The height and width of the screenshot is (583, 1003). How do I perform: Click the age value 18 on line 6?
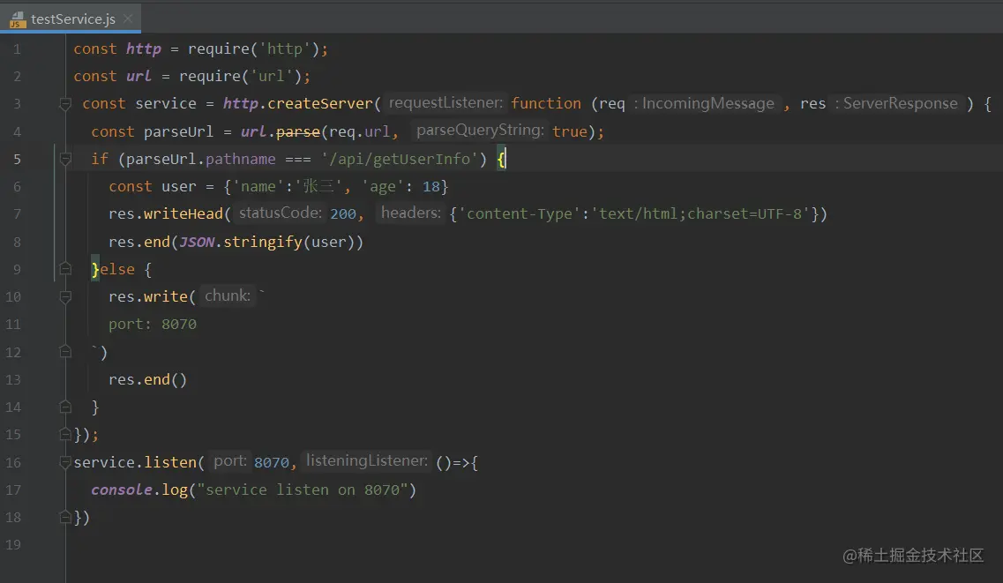[430, 187]
